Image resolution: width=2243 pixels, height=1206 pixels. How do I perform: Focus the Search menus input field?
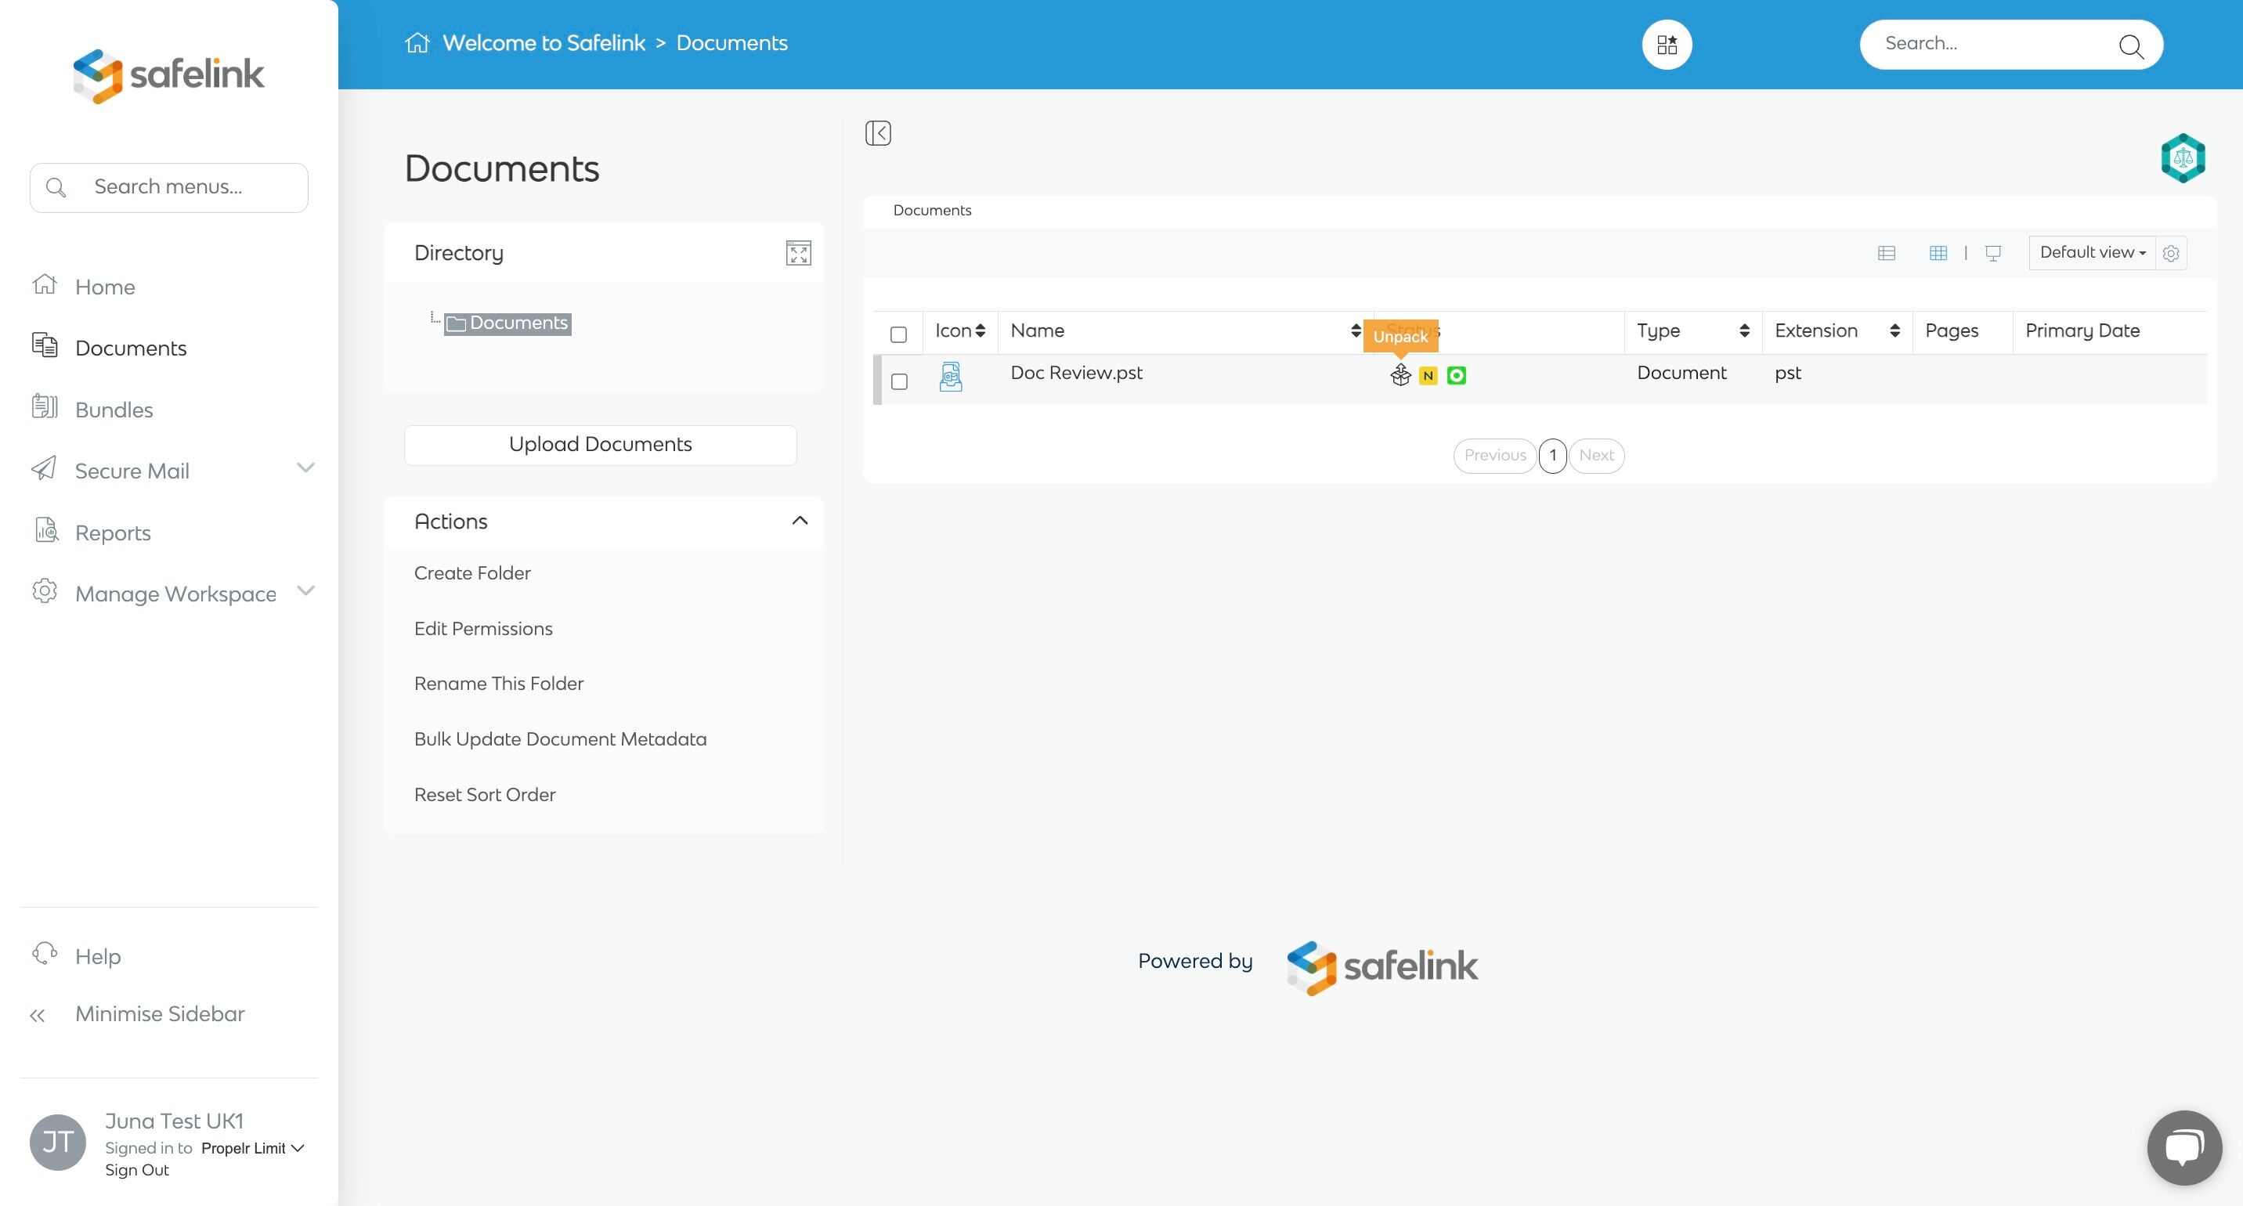[169, 187]
